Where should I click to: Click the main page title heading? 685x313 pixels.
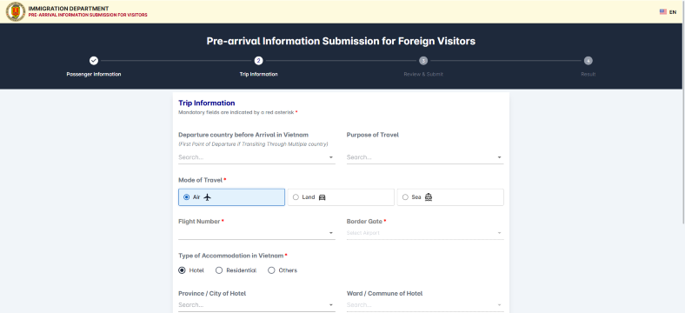click(x=341, y=41)
